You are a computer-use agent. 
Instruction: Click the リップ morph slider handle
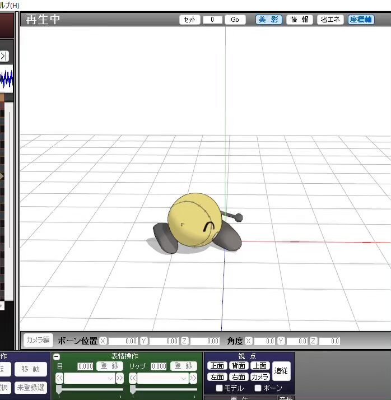[x=133, y=390]
